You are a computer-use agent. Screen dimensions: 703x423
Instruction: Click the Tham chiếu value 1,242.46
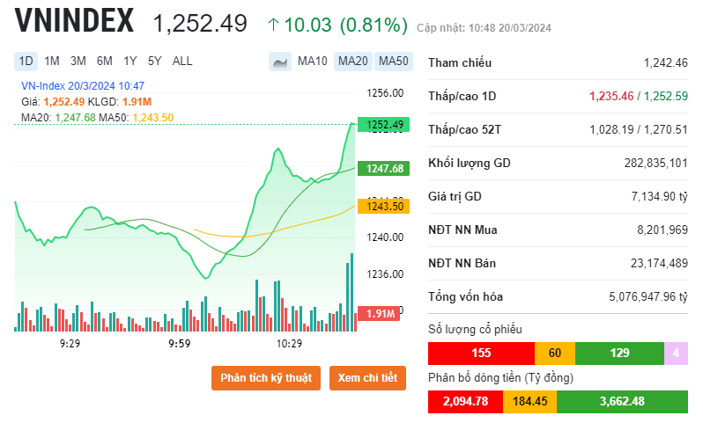pos(666,62)
